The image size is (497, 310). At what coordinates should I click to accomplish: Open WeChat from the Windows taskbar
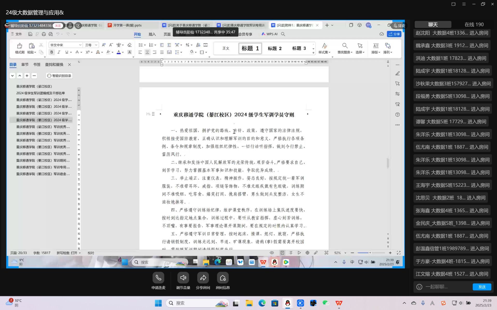[x=326, y=303]
